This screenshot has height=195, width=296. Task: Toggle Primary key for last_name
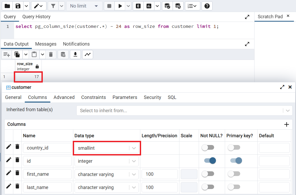pos(234,187)
